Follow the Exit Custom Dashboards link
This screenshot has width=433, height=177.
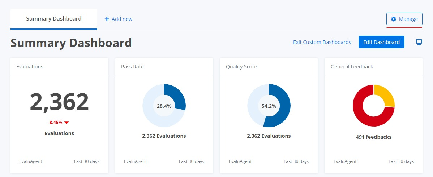(322, 42)
